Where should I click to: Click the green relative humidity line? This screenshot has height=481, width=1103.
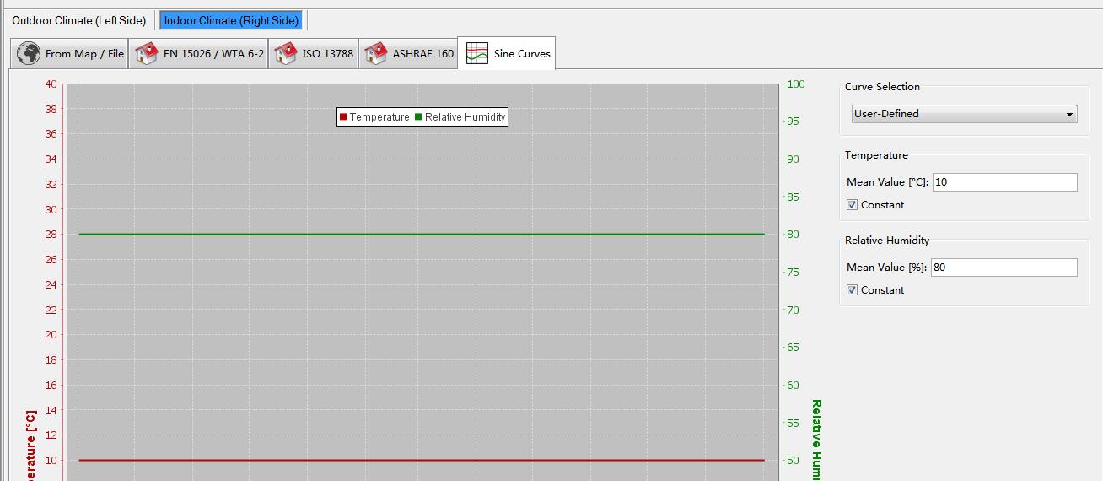pos(422,234)
